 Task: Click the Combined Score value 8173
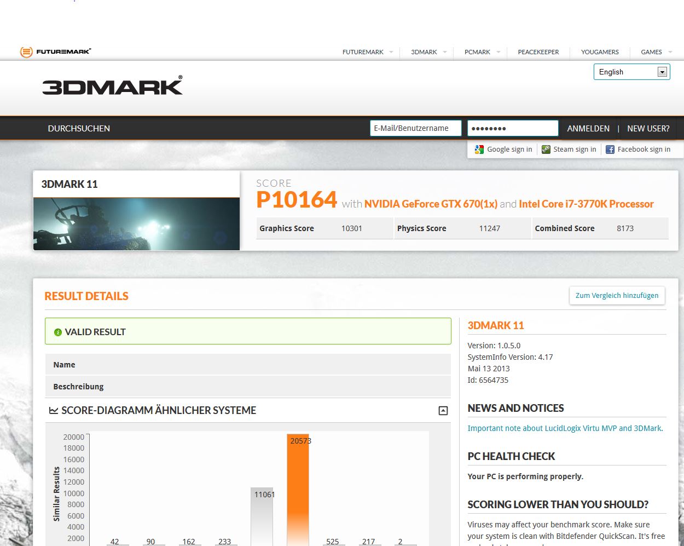625,228
